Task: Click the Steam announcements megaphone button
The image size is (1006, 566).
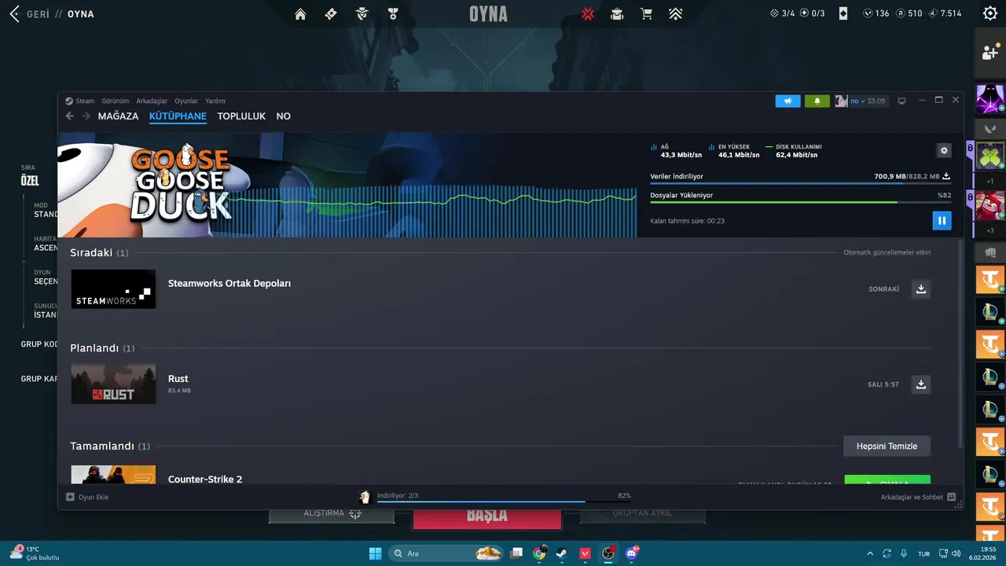Action: tap(788, 101)
